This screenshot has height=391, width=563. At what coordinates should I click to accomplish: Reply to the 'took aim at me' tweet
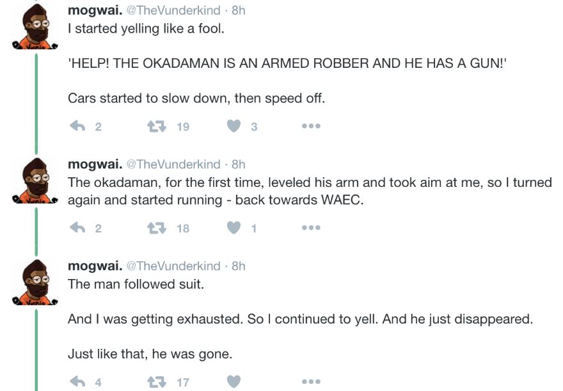pos(77,227)
